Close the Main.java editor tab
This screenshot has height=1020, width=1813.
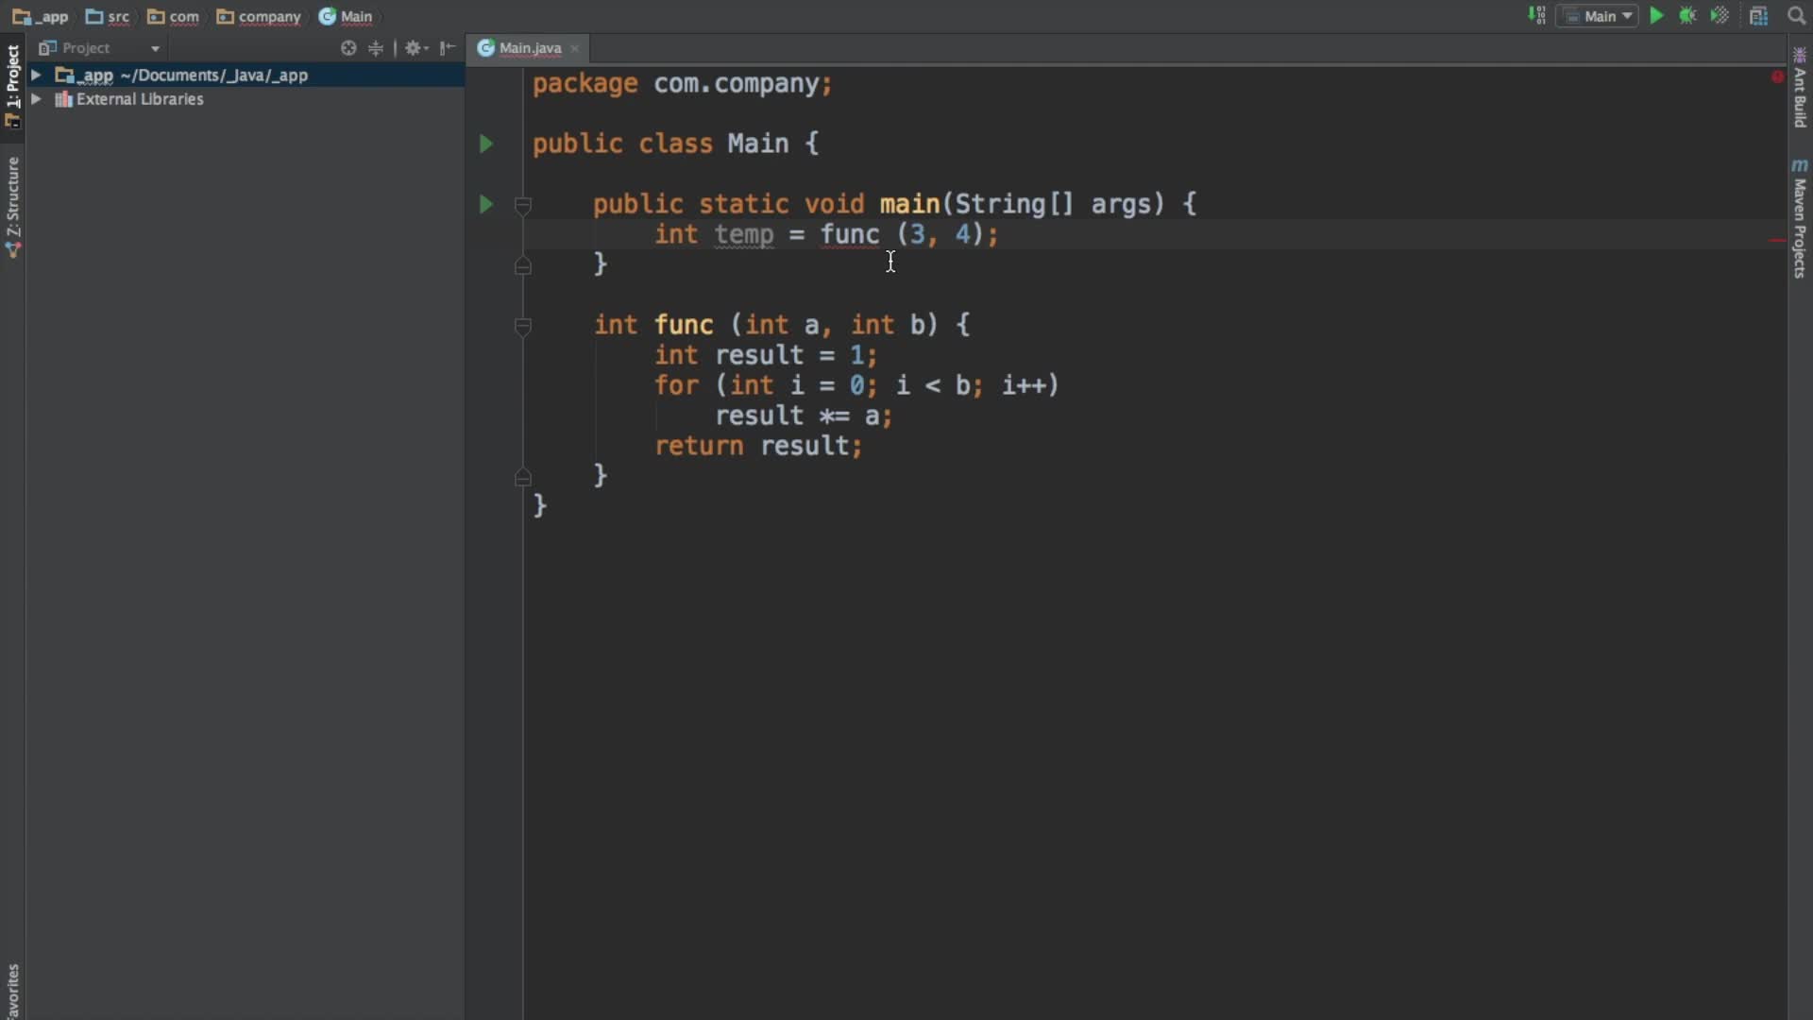pos(574,48)
